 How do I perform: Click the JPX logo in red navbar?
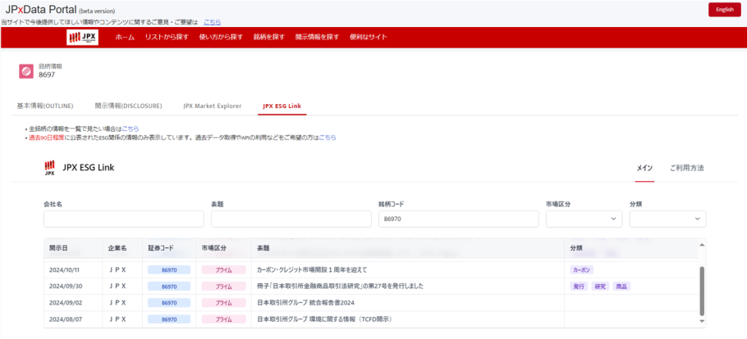click(x=82, y=38)
